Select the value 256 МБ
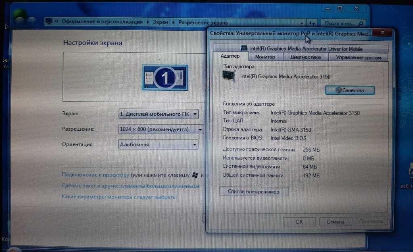 tap(311, 150)
